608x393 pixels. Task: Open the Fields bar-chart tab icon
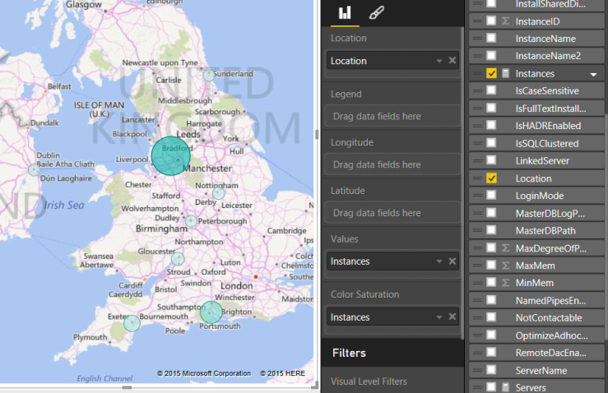[x=345, y=13]
